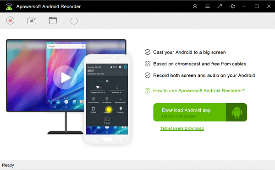Click 'Based on chromecast and free from cables' text
This screenshot has height=170, width=275.
(x=199, y=64)
